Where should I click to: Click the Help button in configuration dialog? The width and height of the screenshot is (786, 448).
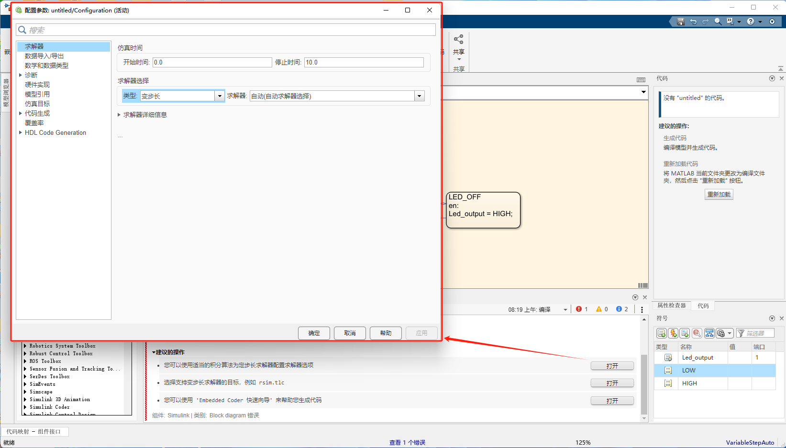tap(386, 333)
